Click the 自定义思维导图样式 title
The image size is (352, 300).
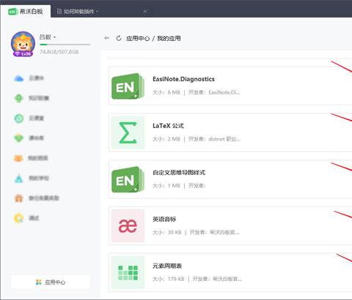tap(179, 173)
